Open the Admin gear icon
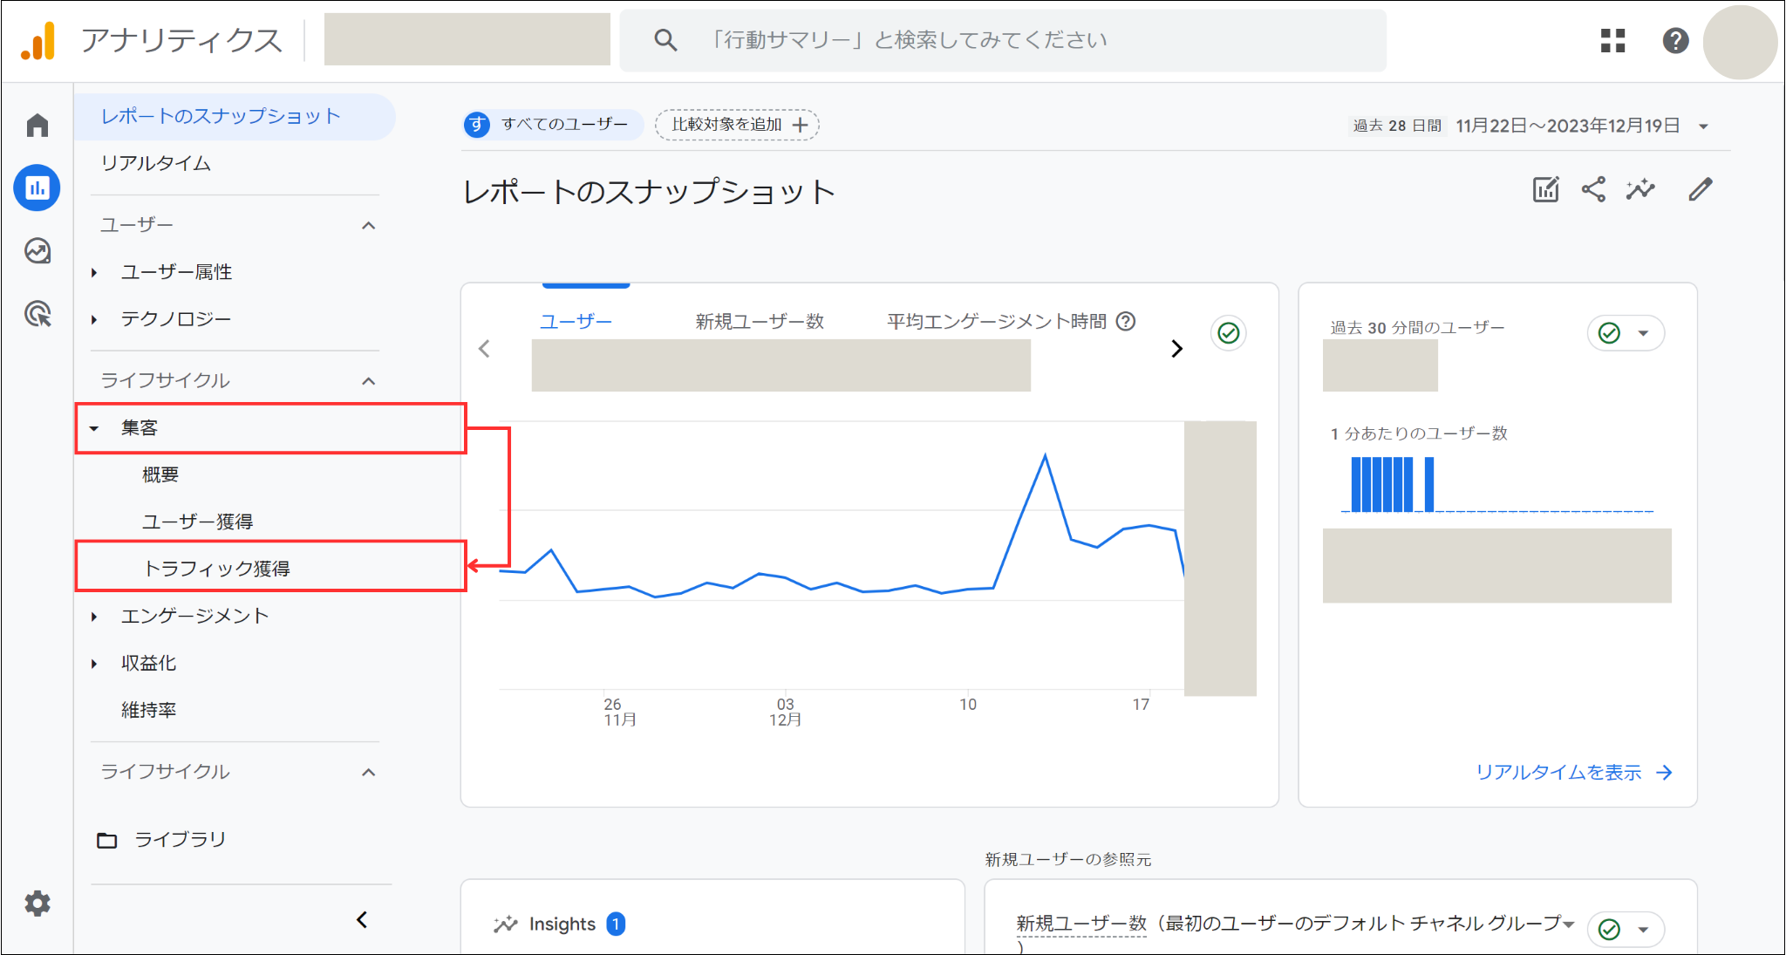Screen dimensions: 1786x955 pos(37,904)
